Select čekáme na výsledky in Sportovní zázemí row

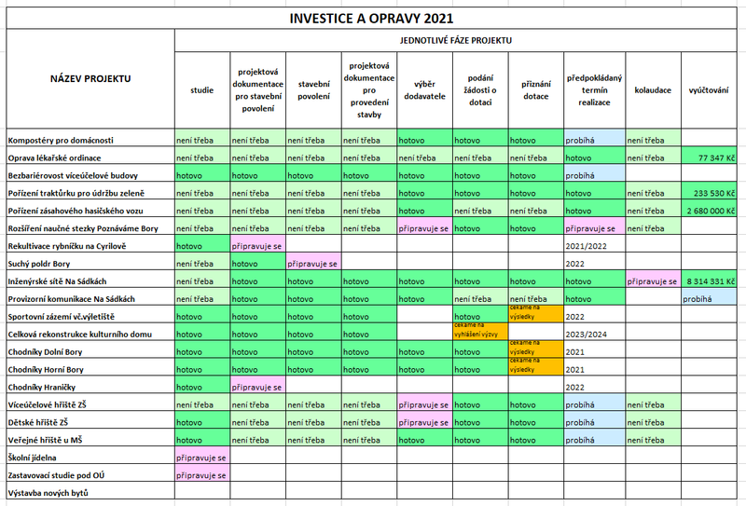pos(536,313)
